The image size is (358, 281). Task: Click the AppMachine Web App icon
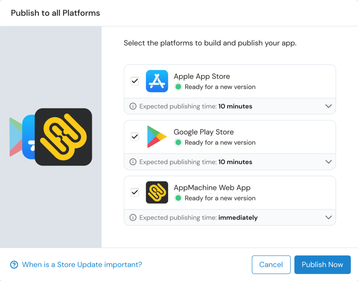pos(157,192)
